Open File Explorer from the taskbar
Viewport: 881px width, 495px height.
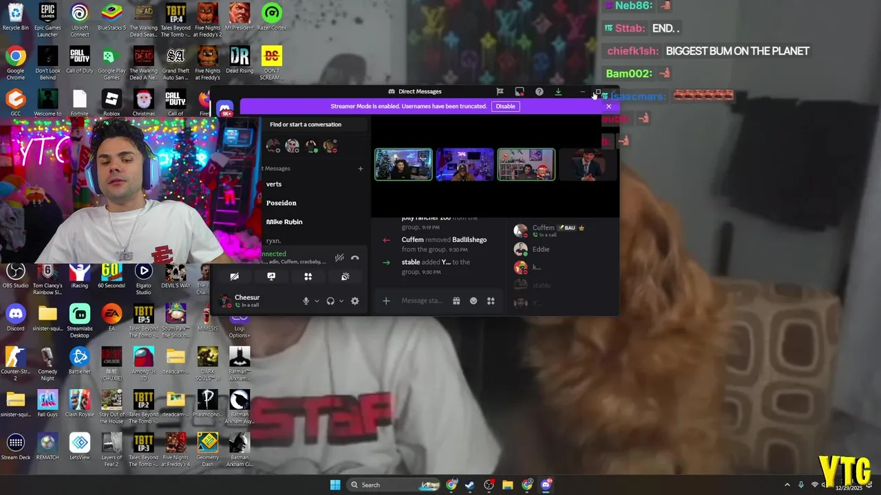tap(507, 485)
